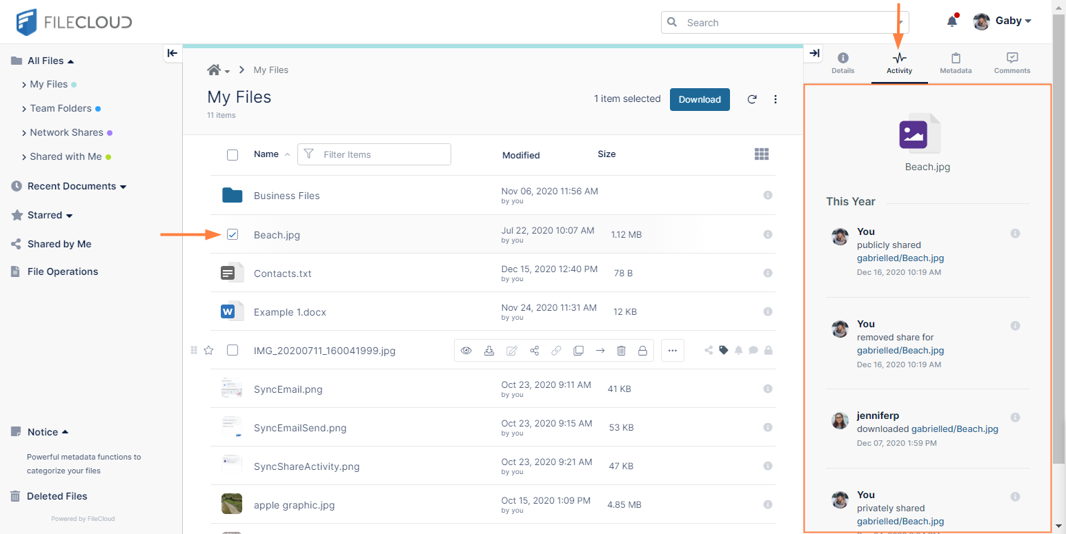The width and height of the screenshot is (1066, 534).
Task: Tick the IMG_20200711_160041999.jpg checkbox
Action: (233, 350)
